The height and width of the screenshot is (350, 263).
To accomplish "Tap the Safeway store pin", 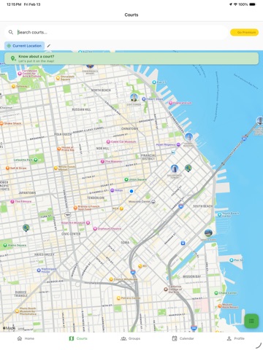I will pos(13,86).
